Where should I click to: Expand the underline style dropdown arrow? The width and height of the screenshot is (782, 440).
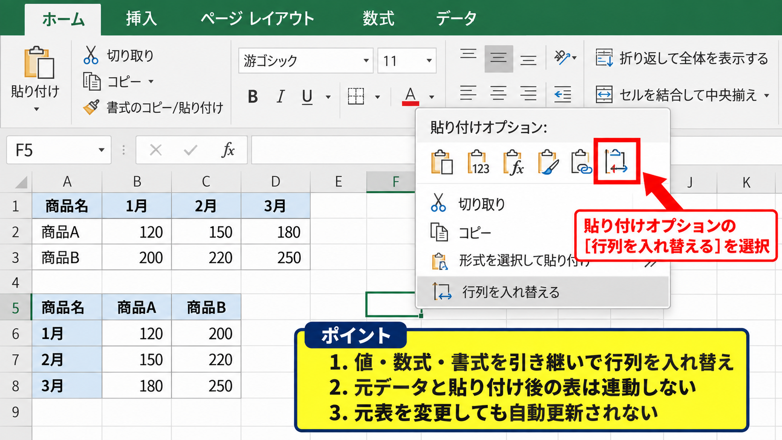tap(328, 97)
